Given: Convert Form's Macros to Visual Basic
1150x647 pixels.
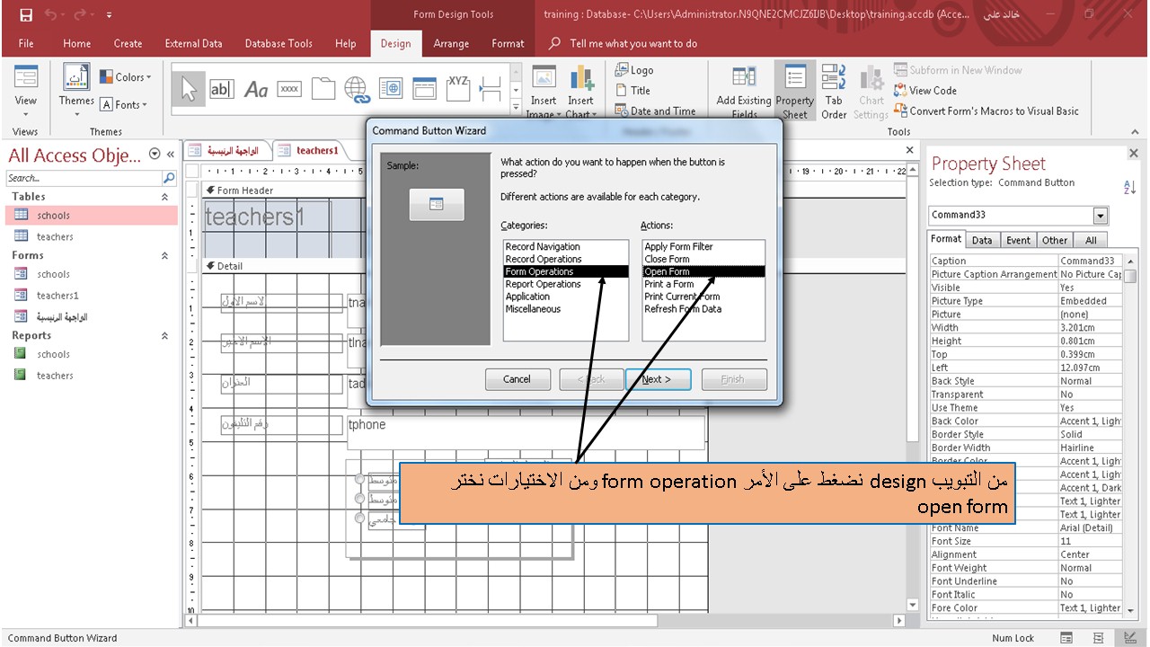Looking at the screenshot, I should (x=986, y=111).
